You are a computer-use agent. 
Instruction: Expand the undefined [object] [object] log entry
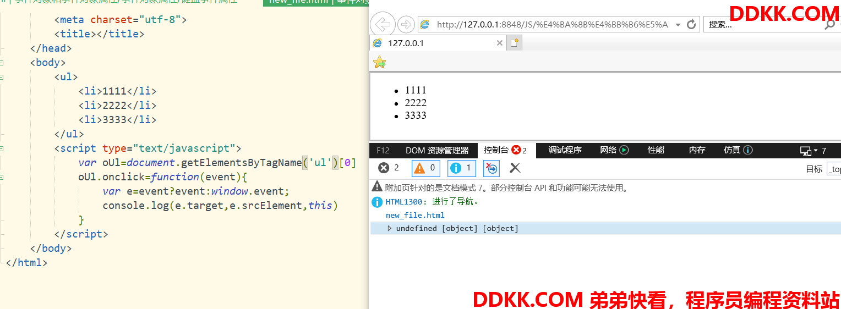(390, 229)
